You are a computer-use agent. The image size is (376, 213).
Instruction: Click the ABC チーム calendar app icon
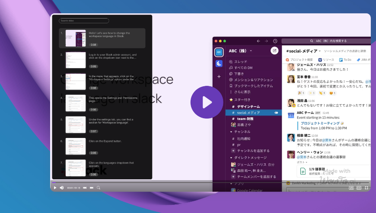tap(291, 116)
